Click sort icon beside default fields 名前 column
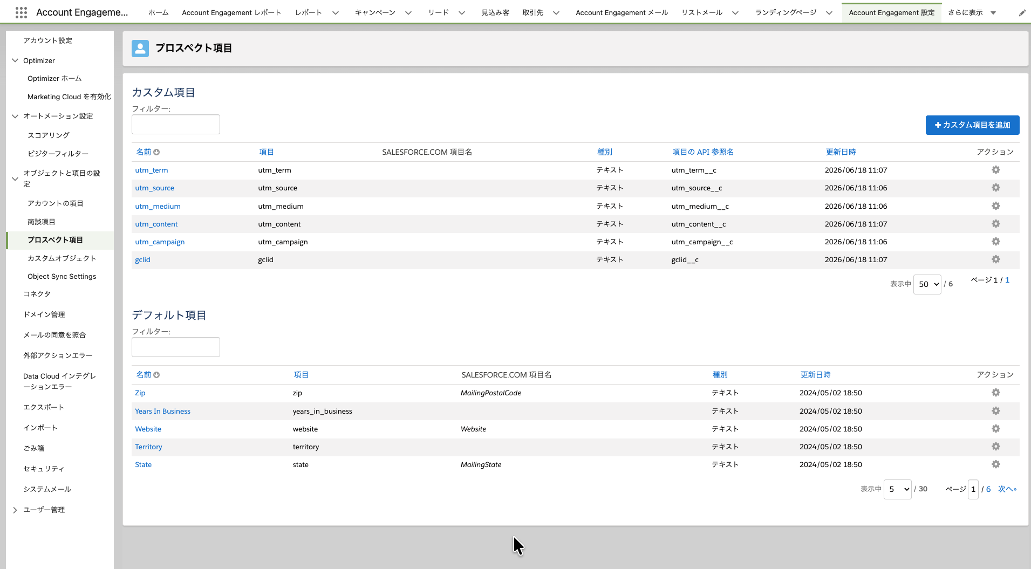 pyautogui.click(x=156, y=375)
